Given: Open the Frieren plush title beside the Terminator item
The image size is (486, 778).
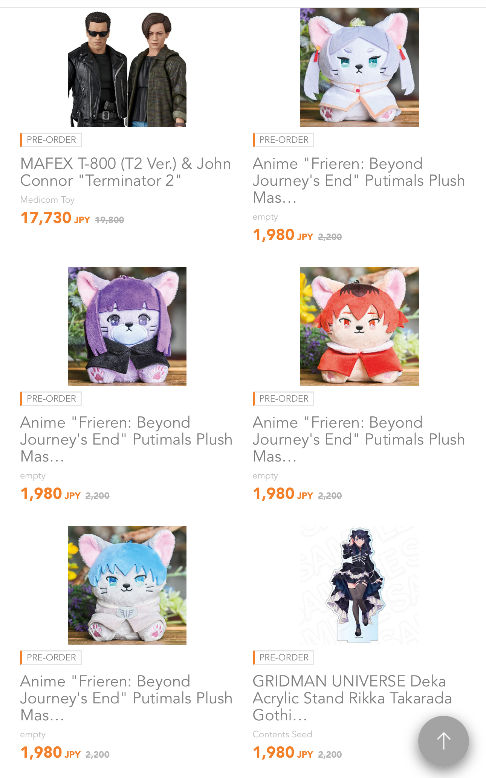Looking at the screenshot, I should [x=359, y=180].
